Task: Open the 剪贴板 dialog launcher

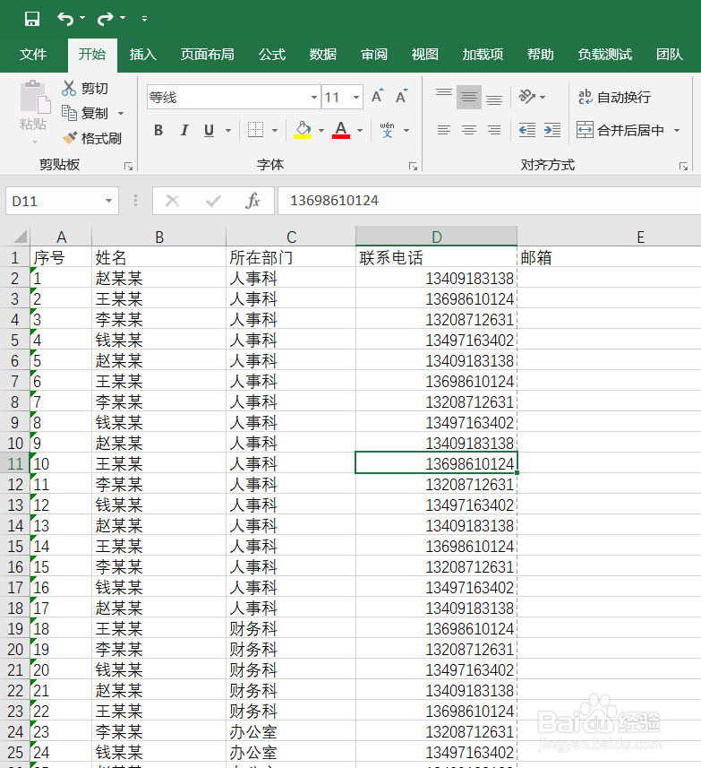Action: (129, 167)
